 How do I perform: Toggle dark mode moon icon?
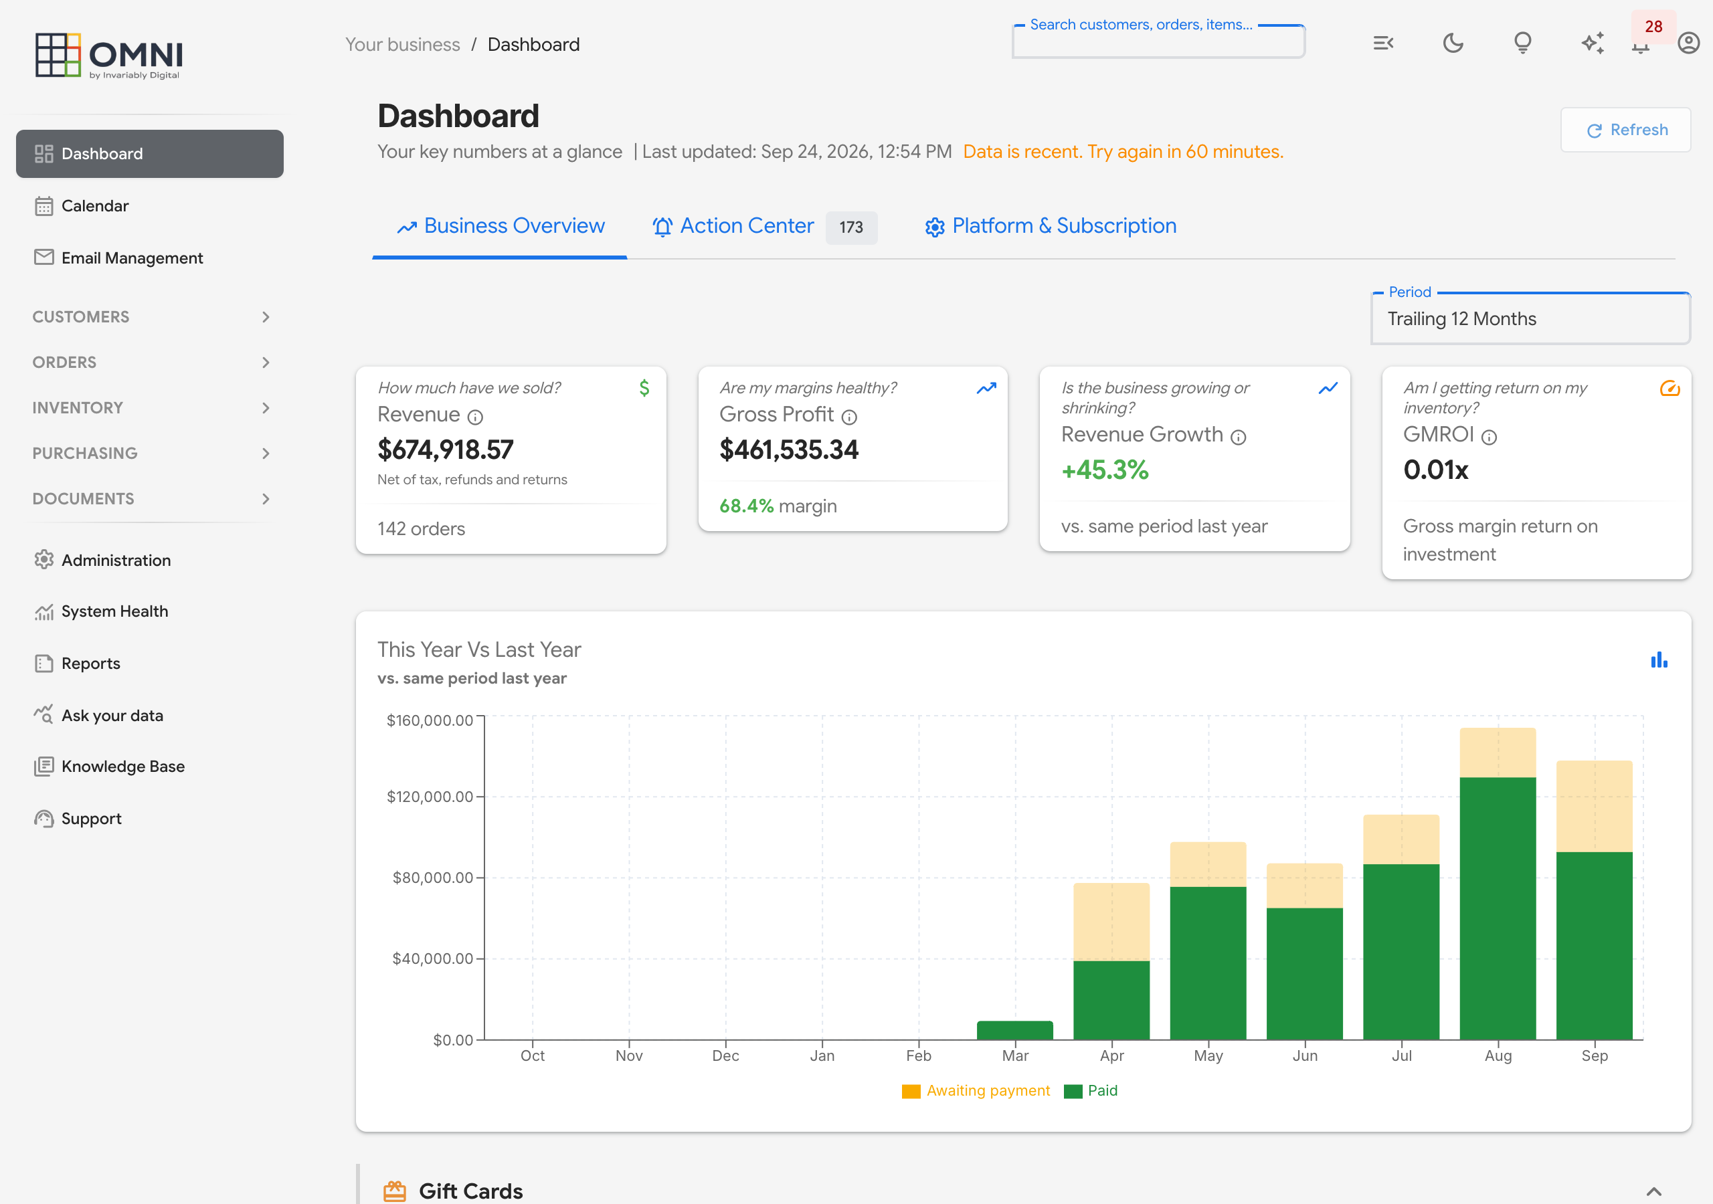coord(1453,43)
